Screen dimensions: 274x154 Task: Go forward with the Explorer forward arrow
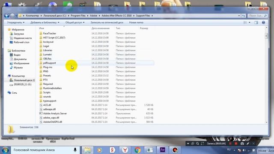pyautogui.click(x=12, y=16)
